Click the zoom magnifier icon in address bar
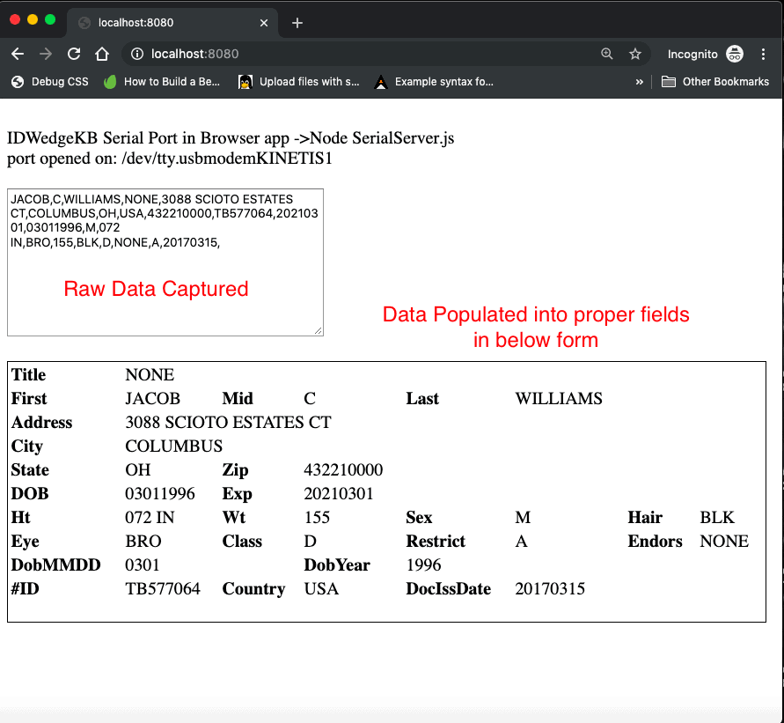 pos(607,54)
